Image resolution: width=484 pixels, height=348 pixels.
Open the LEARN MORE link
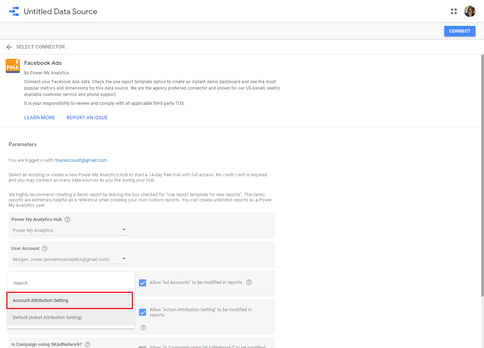(x=40, y=118)
